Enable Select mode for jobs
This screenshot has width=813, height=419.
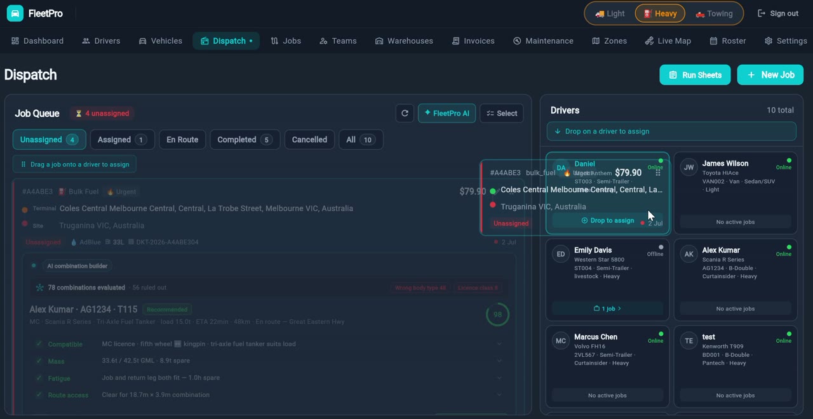click(x=501, y=113)
